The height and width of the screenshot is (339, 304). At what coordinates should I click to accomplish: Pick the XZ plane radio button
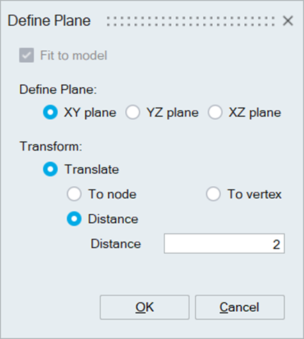click(215, 112)
